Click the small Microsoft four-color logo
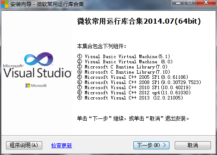 [x=28, y=86]
